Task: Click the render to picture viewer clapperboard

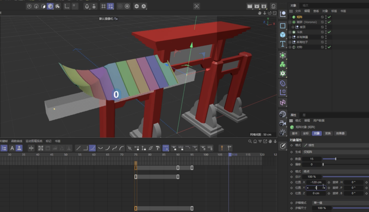Action: (257, 6)
